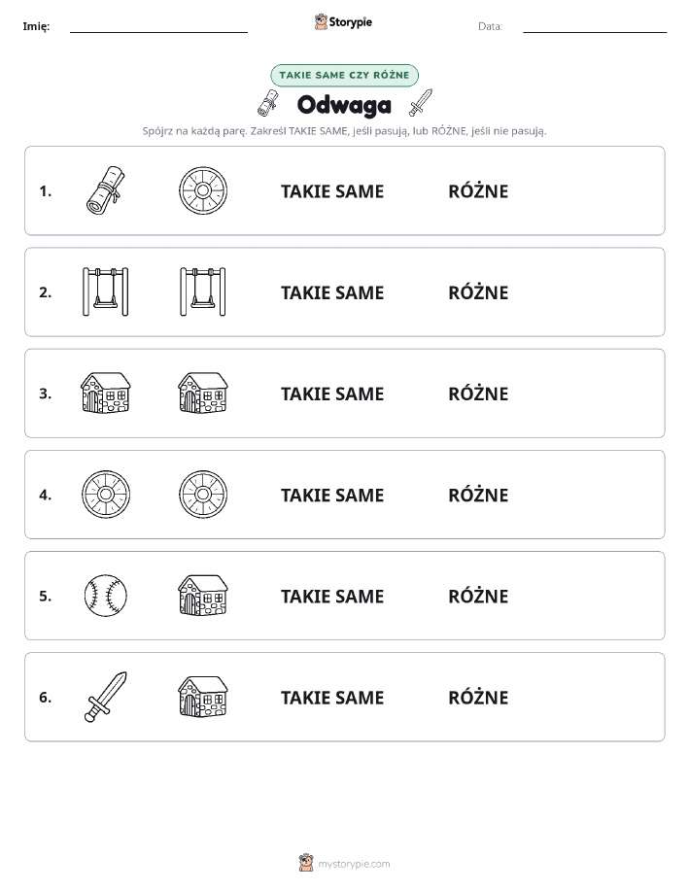Select the left swing icon in row 2
Image resolution: width=689 pixels, height=891 pixels.
pos(106,291)
